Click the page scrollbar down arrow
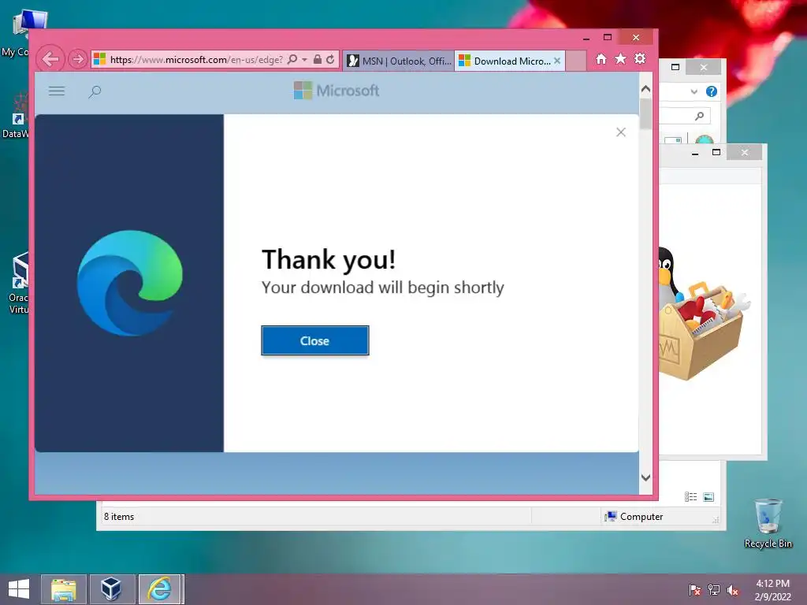Screen dimensions: 807x605 pos(646,477)
